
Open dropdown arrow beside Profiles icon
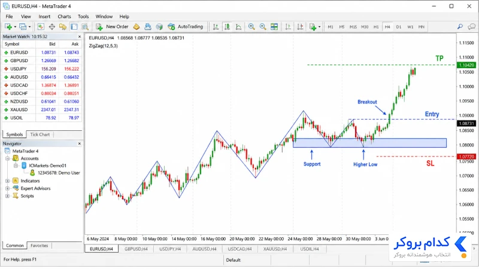tap(29, 27)
